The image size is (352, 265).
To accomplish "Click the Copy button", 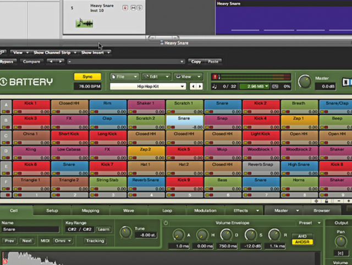I will click(x=196, y=62).
